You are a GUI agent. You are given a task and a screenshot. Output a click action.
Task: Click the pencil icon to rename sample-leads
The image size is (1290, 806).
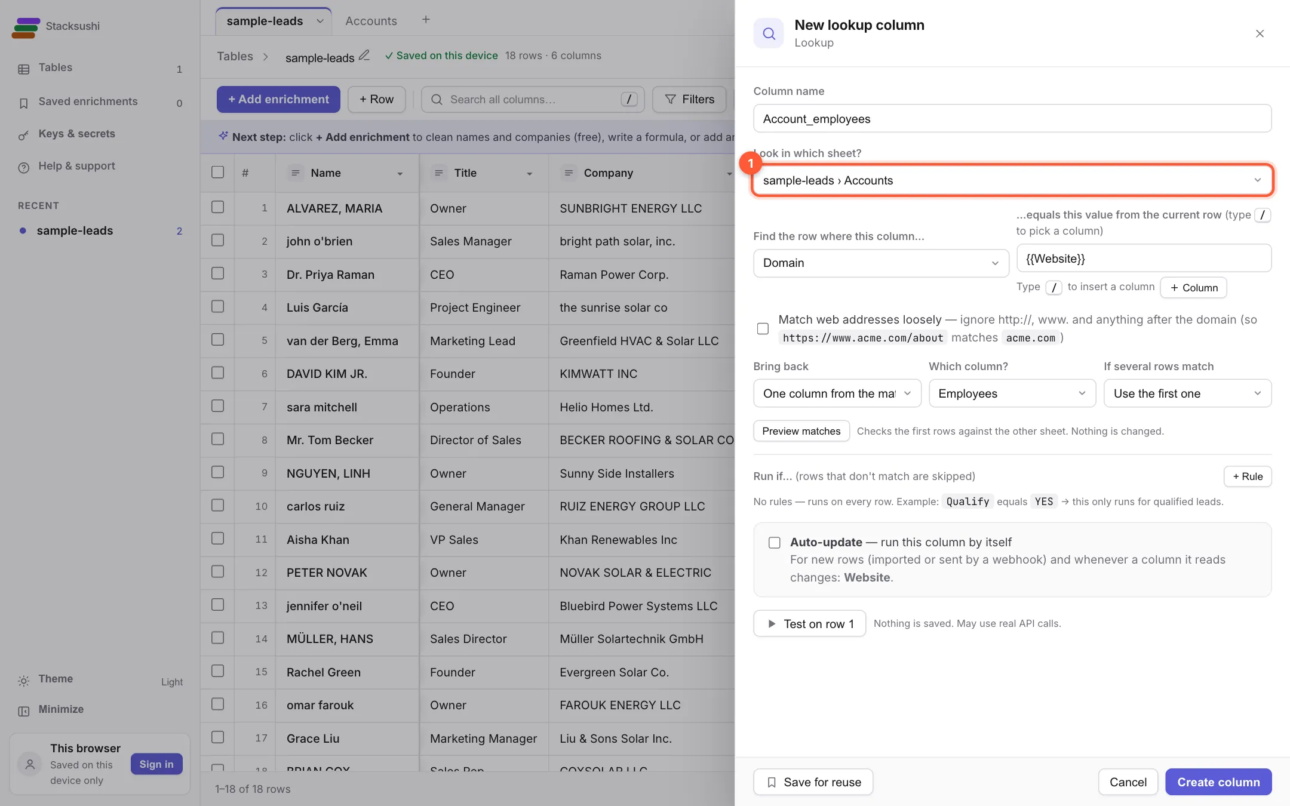pos(364,56)
